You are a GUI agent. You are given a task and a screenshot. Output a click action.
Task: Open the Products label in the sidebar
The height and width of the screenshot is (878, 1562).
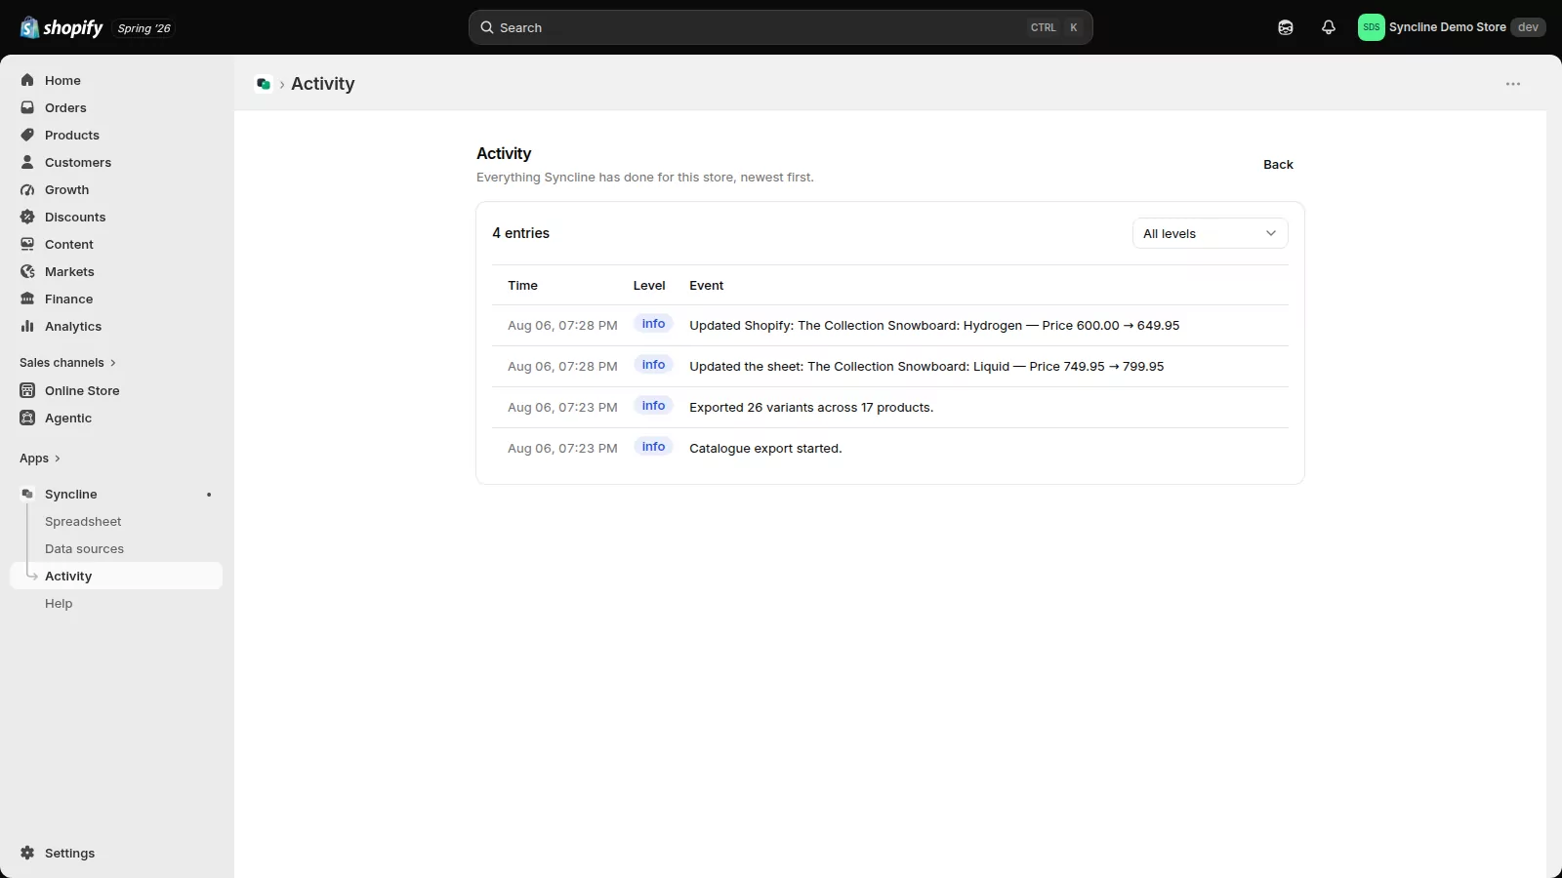click(x=72, y=135)
